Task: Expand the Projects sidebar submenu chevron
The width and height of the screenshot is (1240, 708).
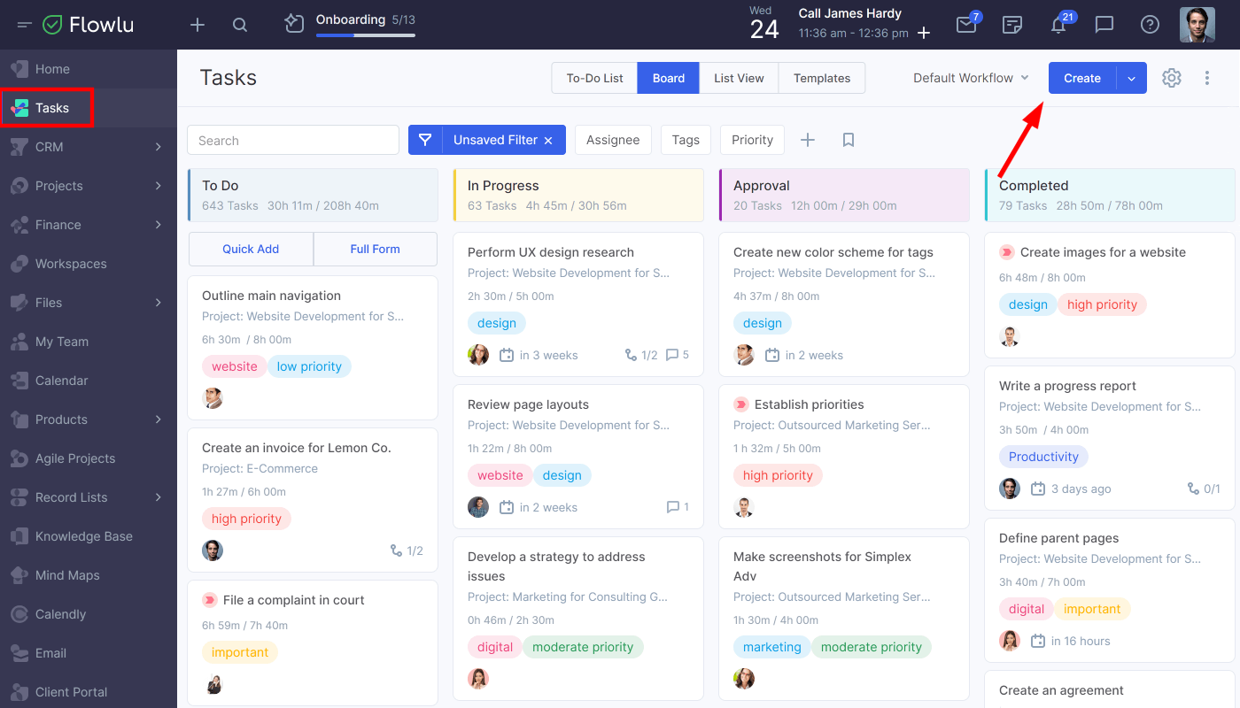Action: pyautogui.click(x=159, y=186)
